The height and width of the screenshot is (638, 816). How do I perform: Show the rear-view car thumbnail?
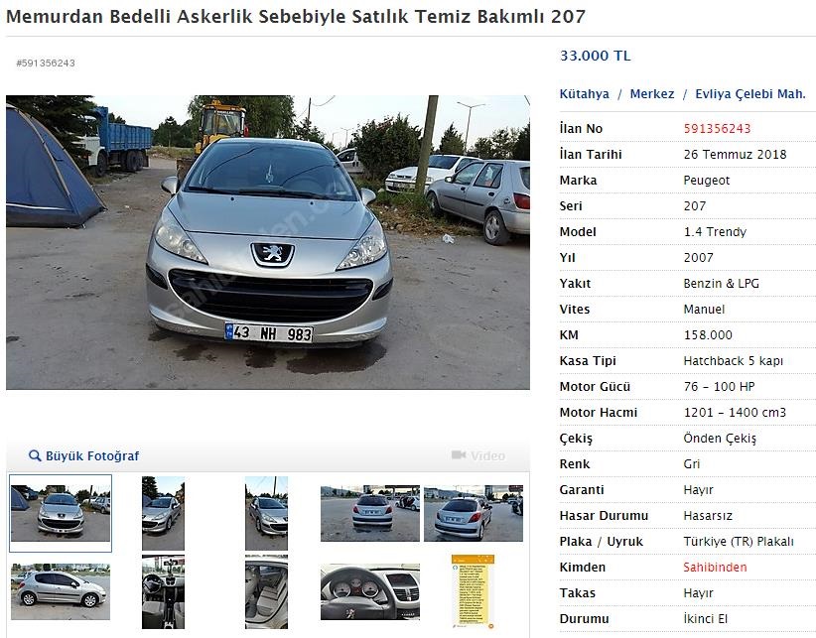369,513
